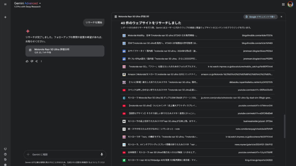Viewport: 296px width, 166px height.
Task: Open the note.com/dameoyag source
Action: pyautogui.click(x=197, y=129)
